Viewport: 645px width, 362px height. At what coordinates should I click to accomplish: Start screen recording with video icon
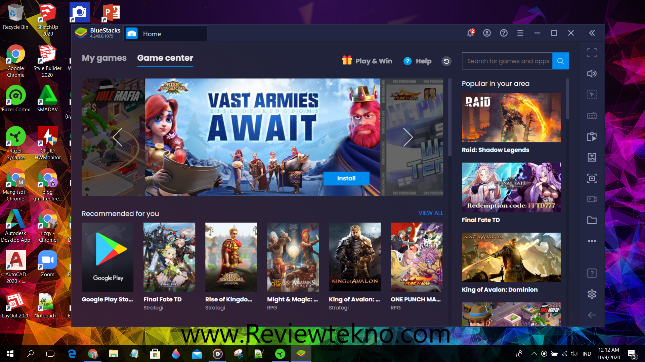pos(592,199)
